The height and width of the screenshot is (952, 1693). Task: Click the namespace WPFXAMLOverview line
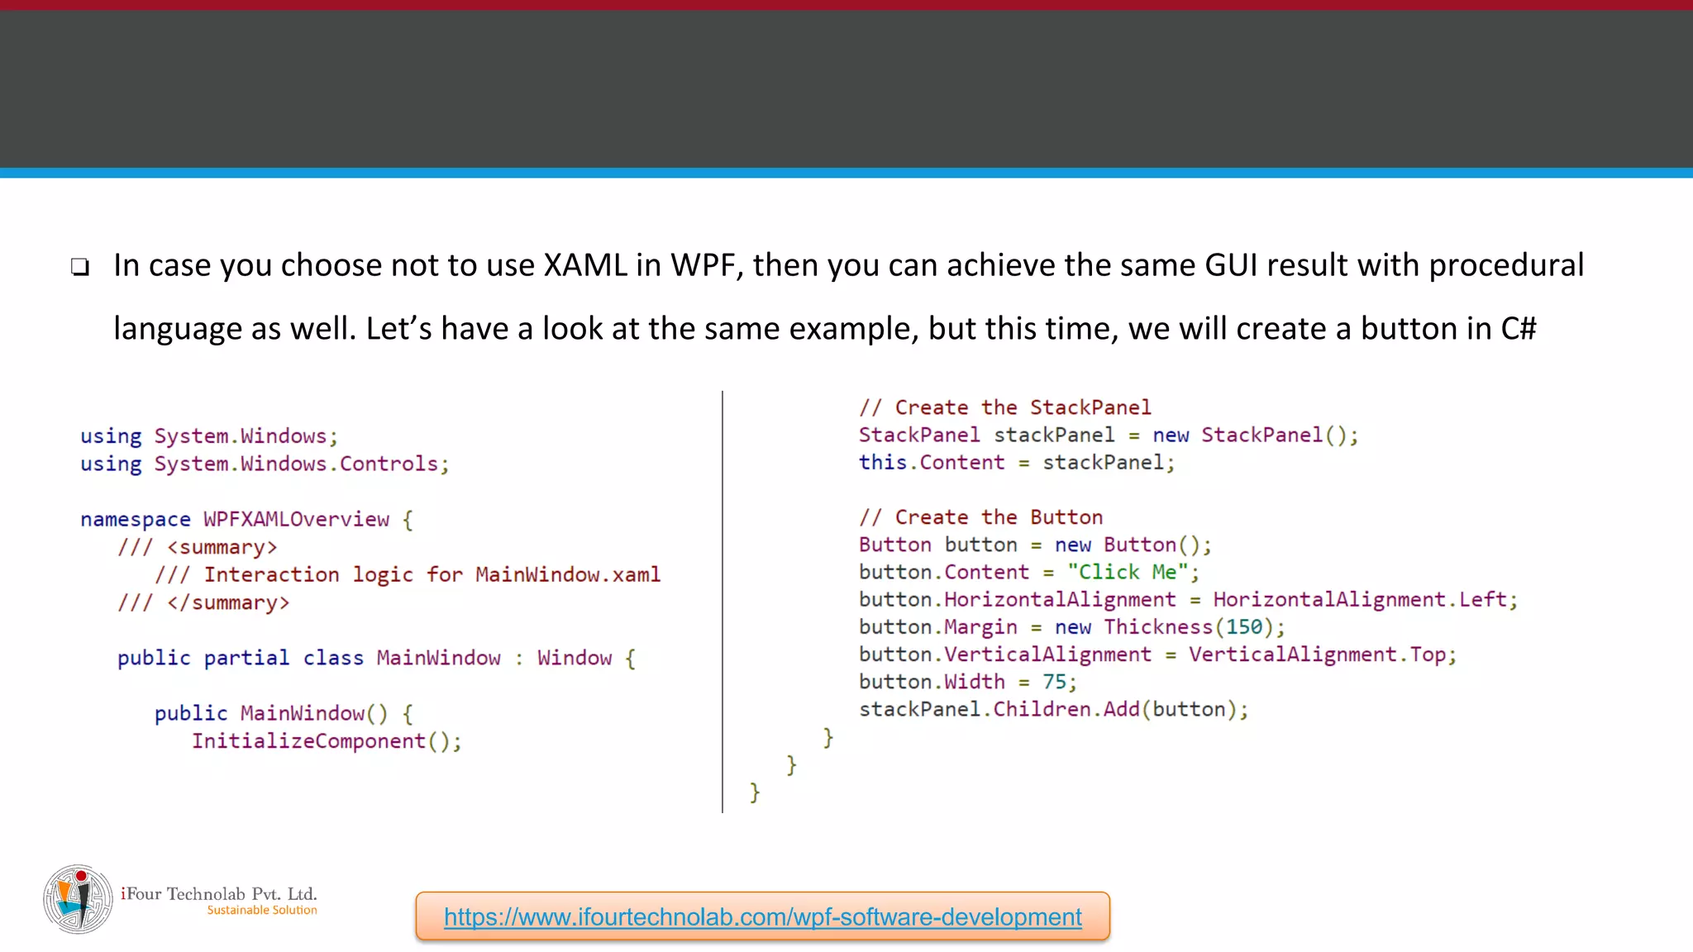(x=246, y=519)
